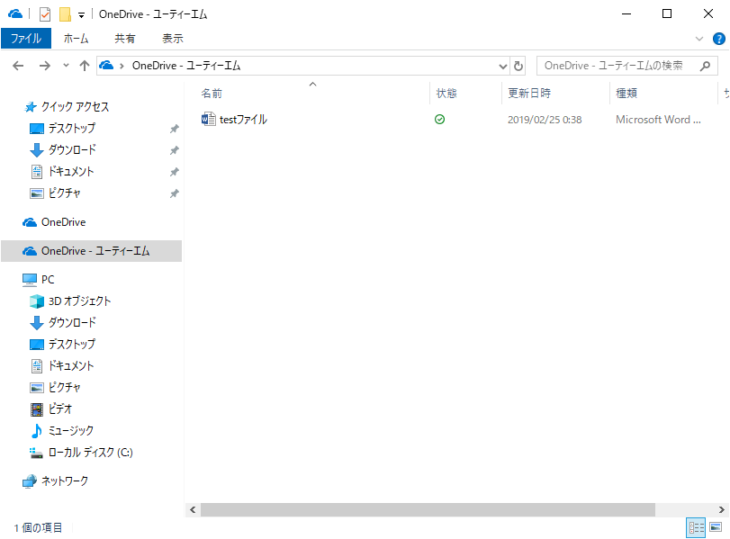Go up one level with up arrow
Viewport: 730px width, 539px height.
coord(85,66)
